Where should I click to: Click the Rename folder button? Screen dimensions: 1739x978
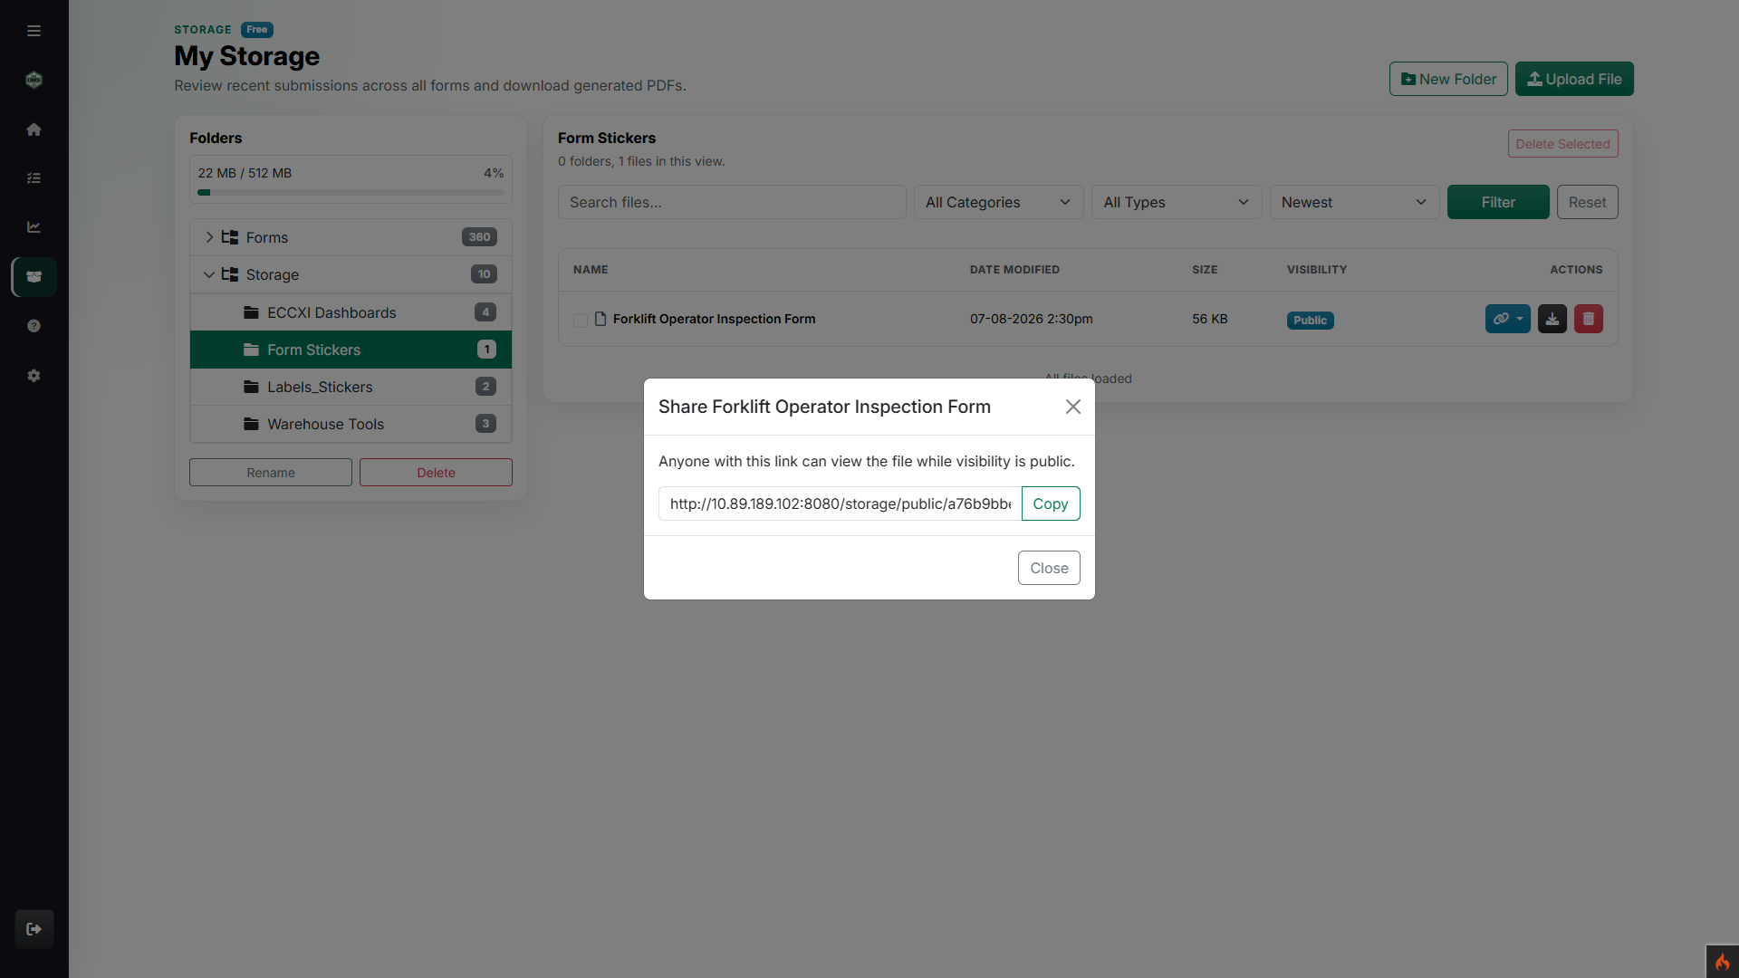271,473
